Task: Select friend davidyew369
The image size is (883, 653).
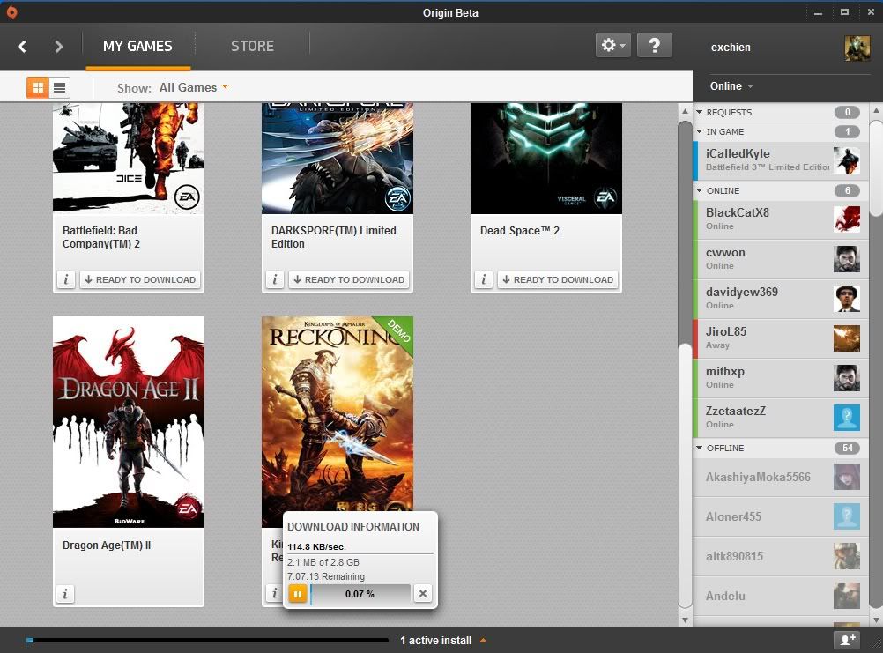Action: pyautogui.click(x=780, y=299)
